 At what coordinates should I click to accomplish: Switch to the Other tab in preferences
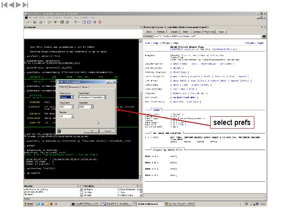click(84, 87)
